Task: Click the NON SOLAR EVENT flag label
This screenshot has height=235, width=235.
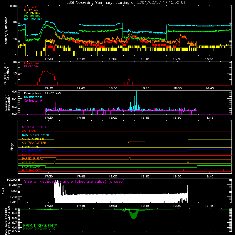Action: pyautogui.click(x=36, y=135)
